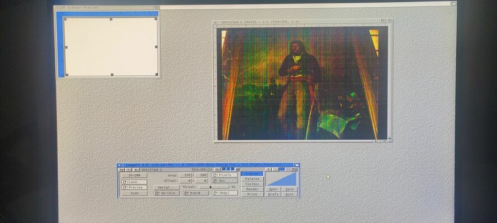Click the depth gadget on Scanner Preview window
The width and height of the screenshot is (497, 223).
157,8
